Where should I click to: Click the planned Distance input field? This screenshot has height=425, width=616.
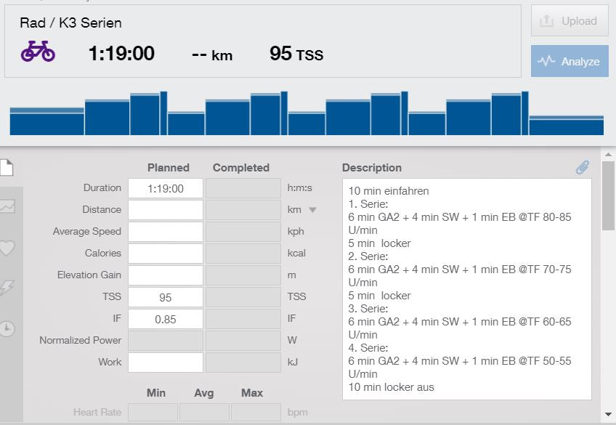click(167, 209)
